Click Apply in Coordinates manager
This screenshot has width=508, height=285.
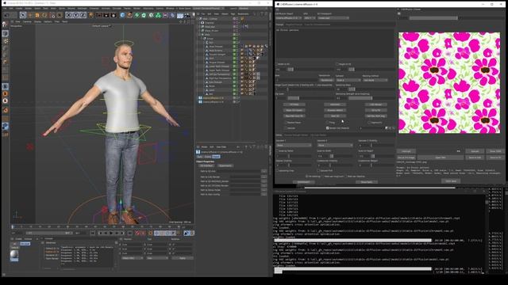[183, 258]
